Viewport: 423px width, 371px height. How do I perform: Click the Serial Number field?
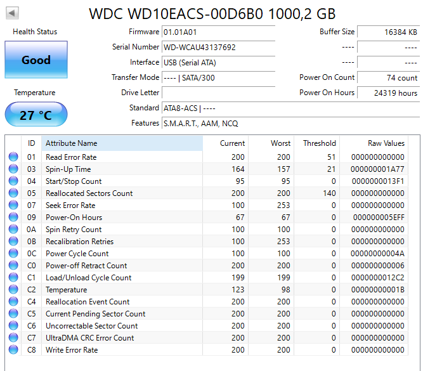[218, 47]
